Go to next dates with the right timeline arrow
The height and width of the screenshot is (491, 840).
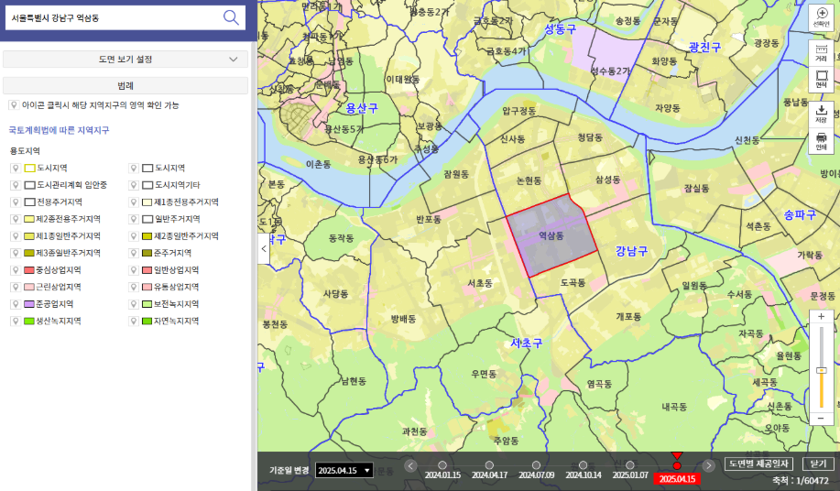point(708,466)
